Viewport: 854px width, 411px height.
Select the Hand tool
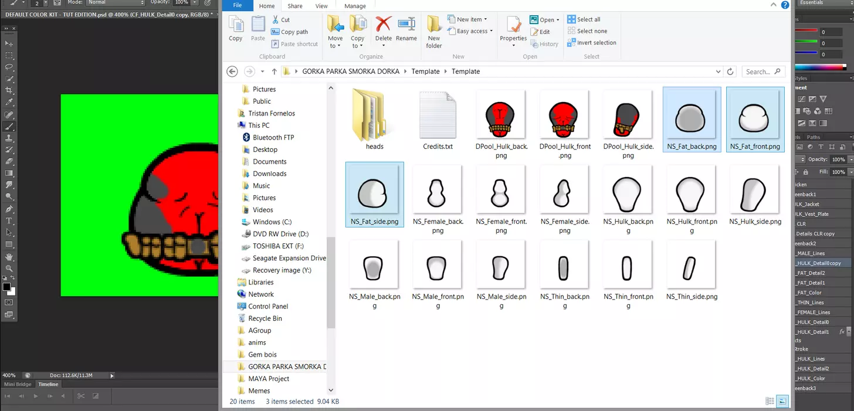pyautogui.click(x=9, y=256)
